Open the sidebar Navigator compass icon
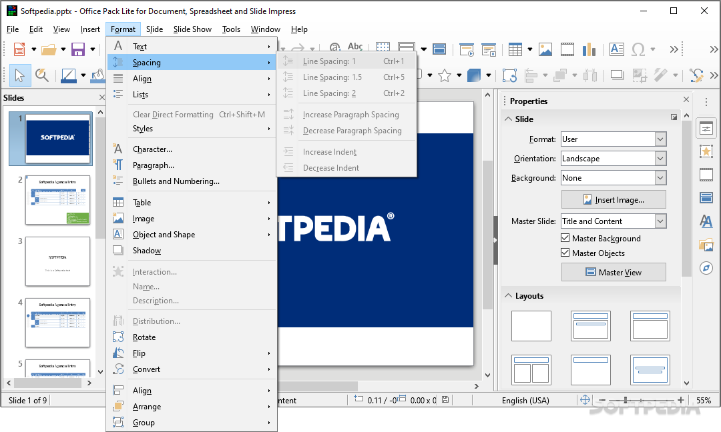Viewport: 721px width, 432px height. [x=706, y=268]
